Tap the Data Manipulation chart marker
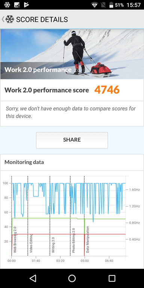The image size is (144, 288). point(88,240)
